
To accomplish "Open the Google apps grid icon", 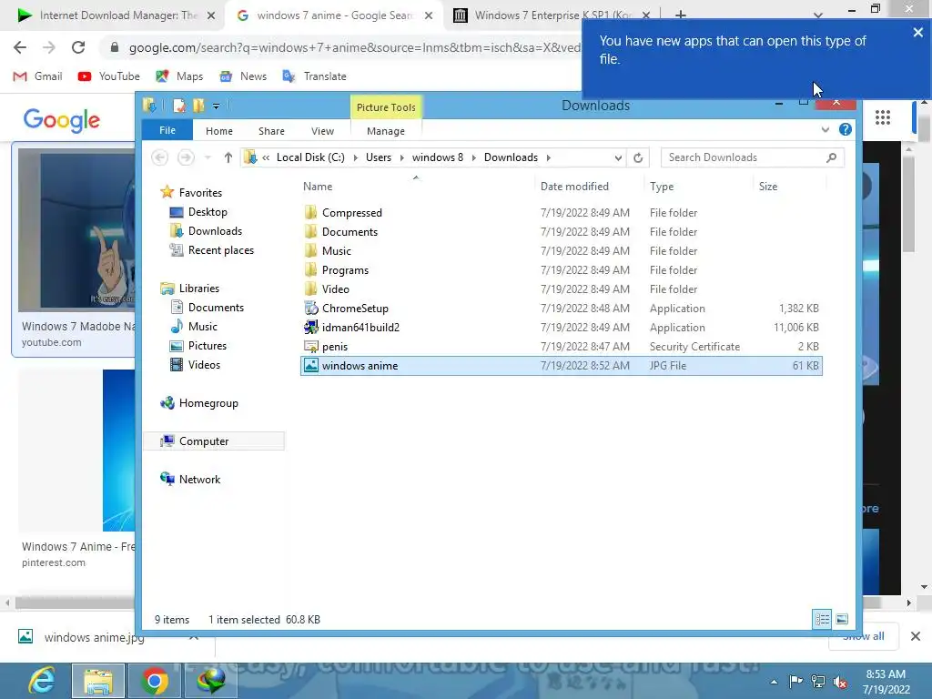I will click(882, 117).
